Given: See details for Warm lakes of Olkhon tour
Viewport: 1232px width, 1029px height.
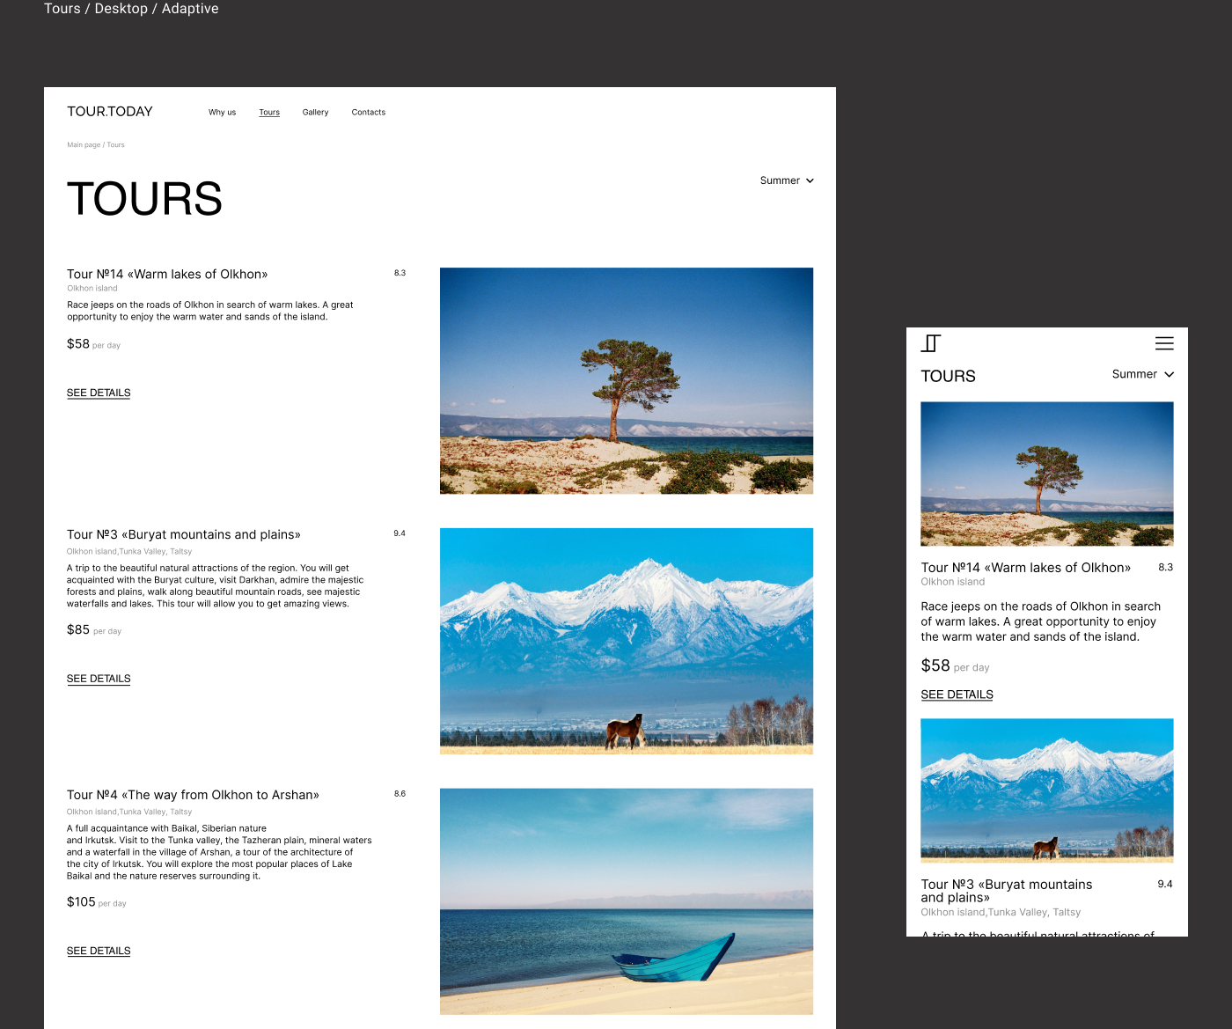Looking at the screenshot, I should (99, 393).
